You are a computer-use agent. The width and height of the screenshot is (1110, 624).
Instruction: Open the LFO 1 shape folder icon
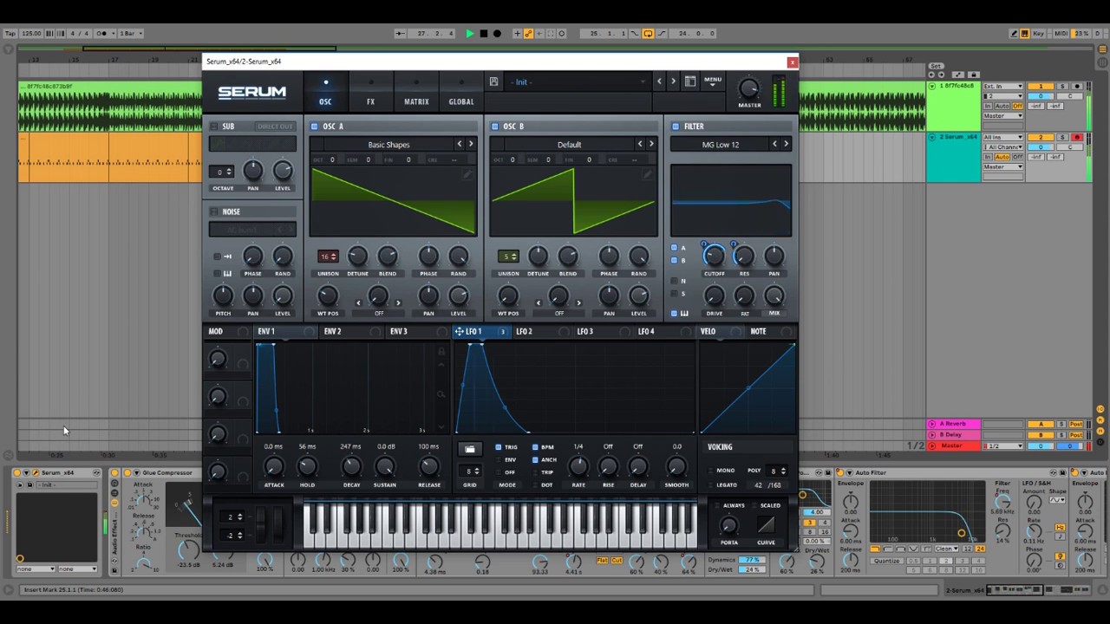tap(469, 449)
